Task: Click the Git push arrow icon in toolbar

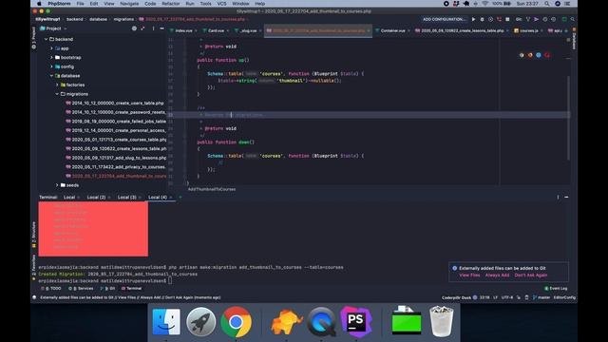Action: pyautogui.click(x=536, y=19)
